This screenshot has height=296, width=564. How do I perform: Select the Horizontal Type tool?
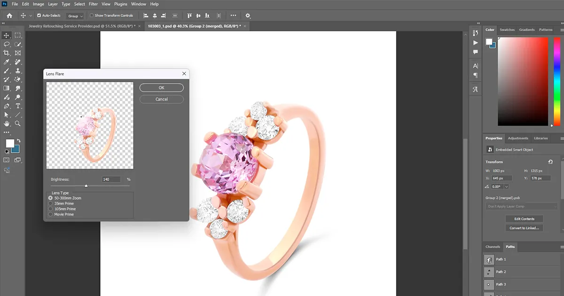click(18, 106)
